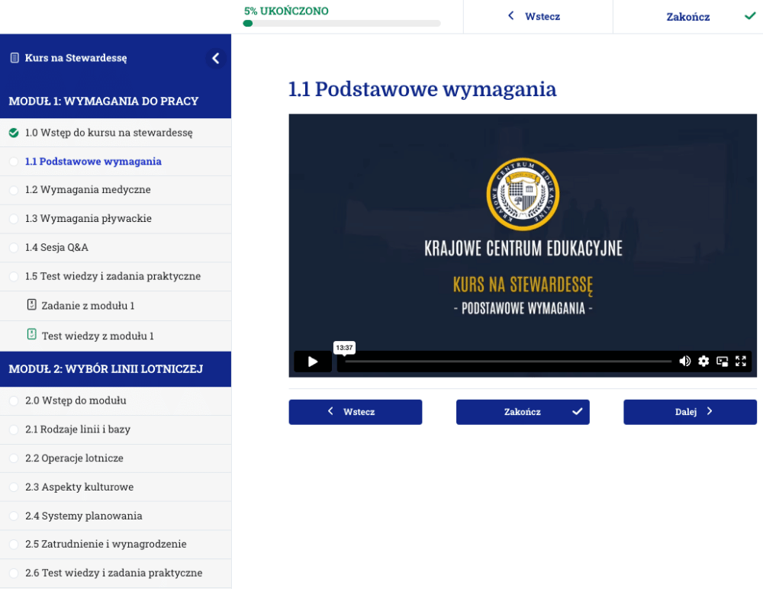
Task: Toggle completion circle for 1.1 Podstawowe wymagania
Action: pyautogui.click(x=14, y=162)
